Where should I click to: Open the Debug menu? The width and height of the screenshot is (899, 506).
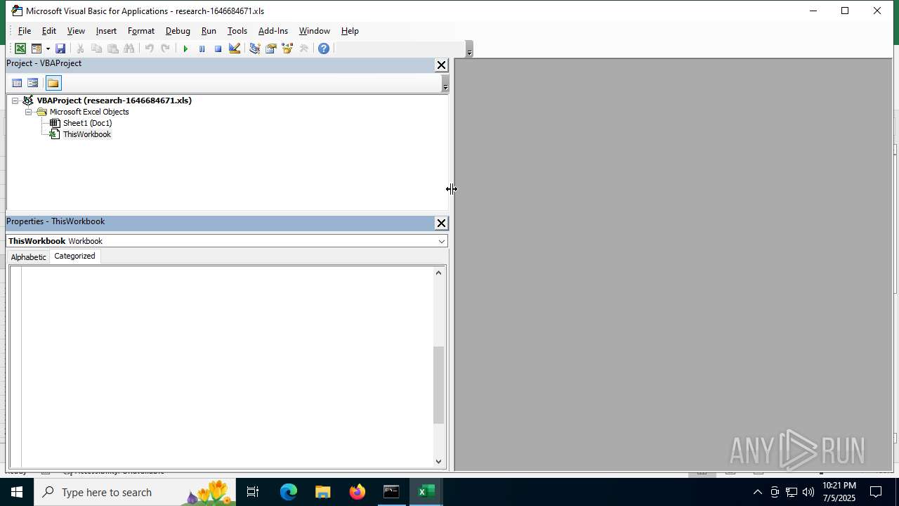click(x=178, y=31)
